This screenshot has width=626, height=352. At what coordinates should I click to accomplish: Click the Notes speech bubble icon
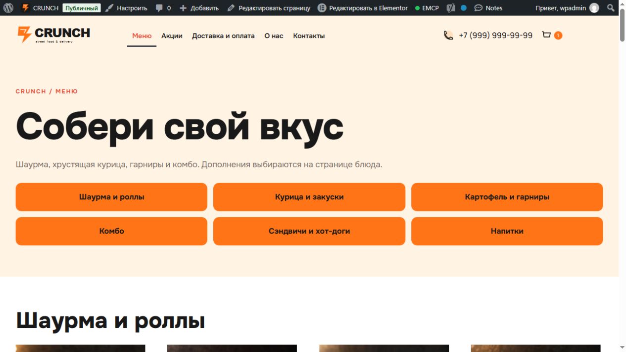pos(478,8)
